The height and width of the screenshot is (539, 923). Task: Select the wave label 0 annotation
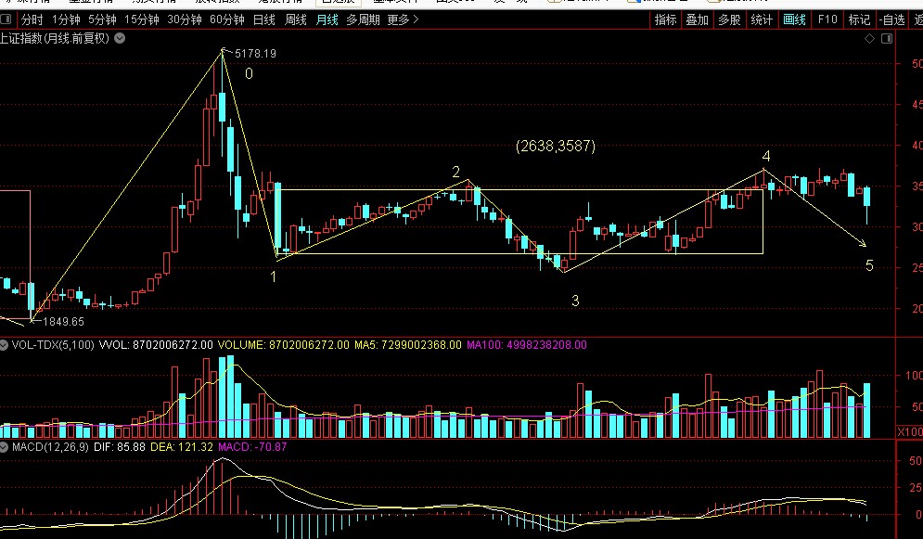click(x=249, y=74)
